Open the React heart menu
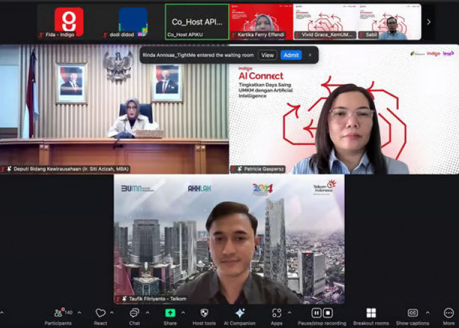 100,317
